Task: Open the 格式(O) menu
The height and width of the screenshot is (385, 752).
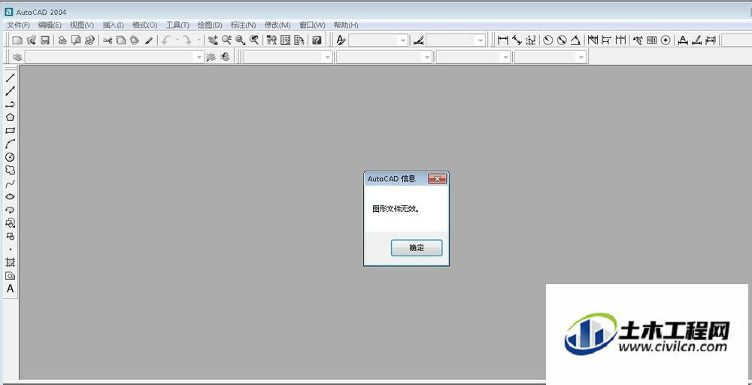Action: pos(145,25)
